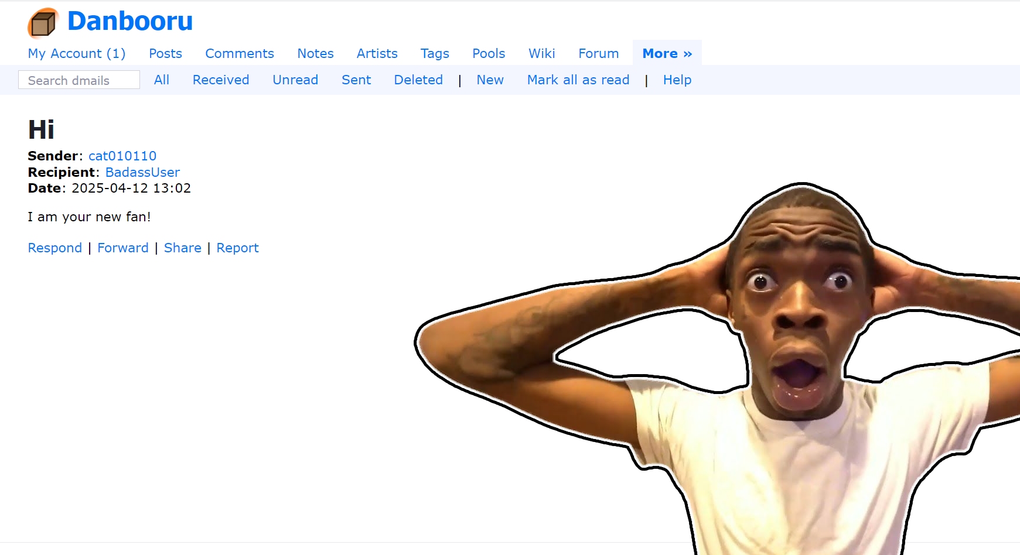
Task: Click the 'Hi' message heading
Action: pyautogui.click(x=41, y=129)
